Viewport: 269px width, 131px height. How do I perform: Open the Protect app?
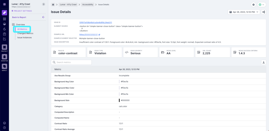[x=4, y=48]
